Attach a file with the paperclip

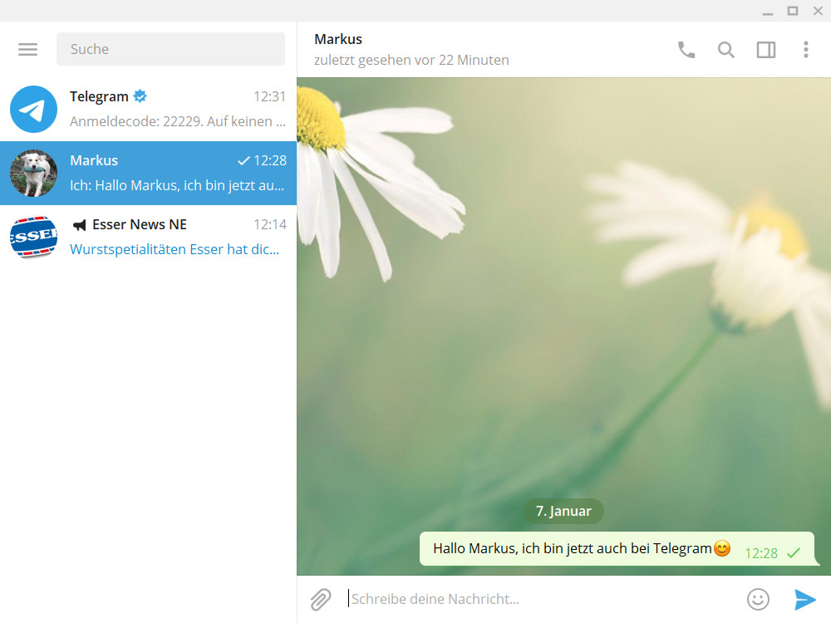tap(321, 598)
